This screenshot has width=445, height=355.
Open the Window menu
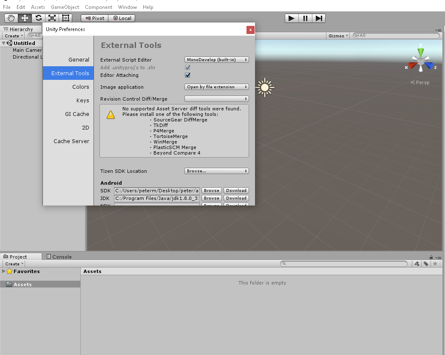click(128, 7)
